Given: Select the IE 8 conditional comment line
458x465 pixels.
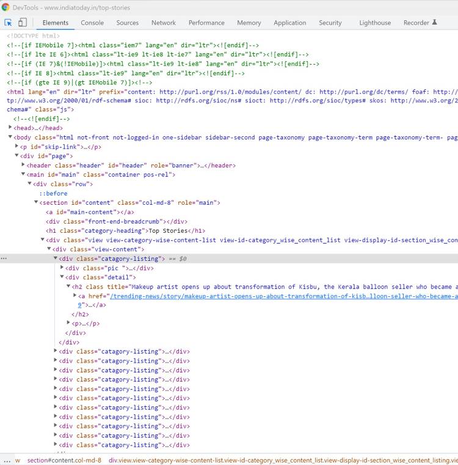Looking at the screenshot, I should pos(126,73).
